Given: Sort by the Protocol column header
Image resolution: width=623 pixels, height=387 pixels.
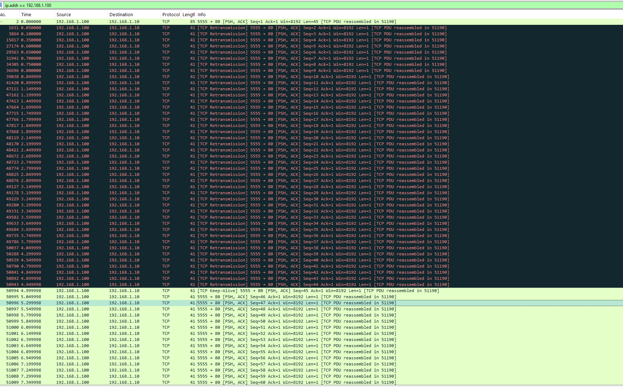Looking at the screenshot, I should [x=171, y=15].
